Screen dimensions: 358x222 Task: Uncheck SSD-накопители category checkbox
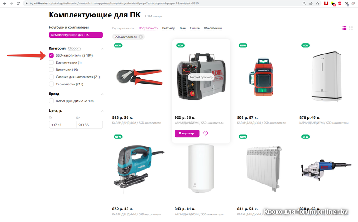pos(51,55)
